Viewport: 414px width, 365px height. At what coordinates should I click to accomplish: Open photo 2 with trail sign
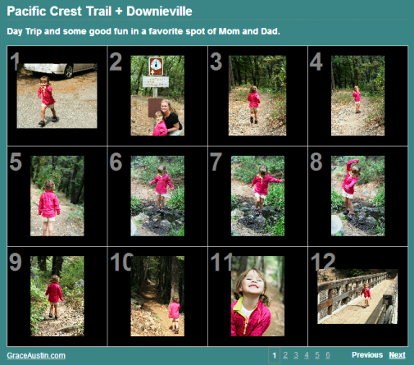[x=157, y=96]
